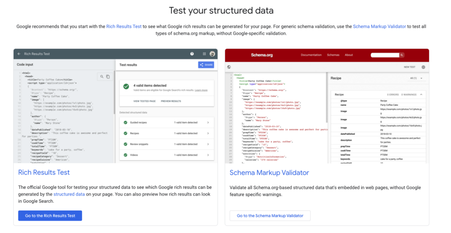Click the Review snippets row label
Image resolution: width=451 pixels, height=233 pixels.
tap(139, 144)
